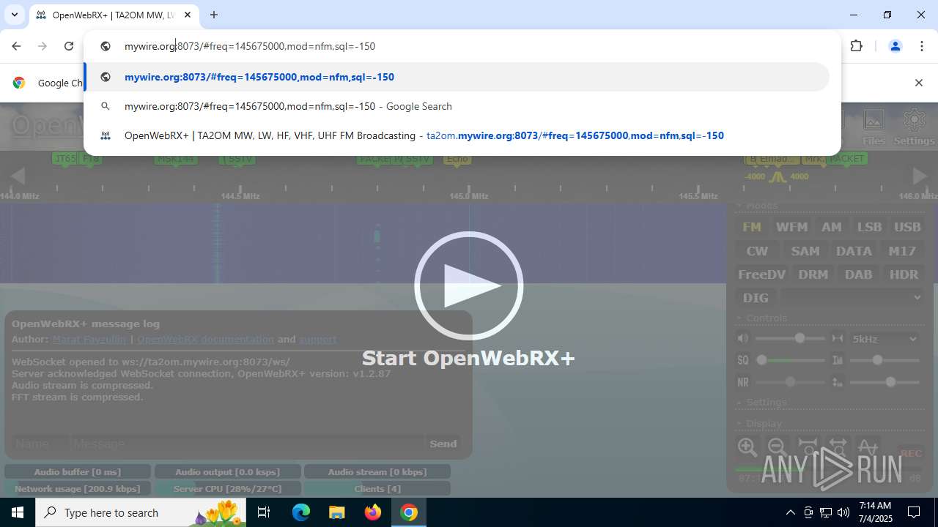Image resolution: width=938 pixels, height=527 pixels.
Task: Open File Explorer from the taskbar
Action: tap(336, 512)
